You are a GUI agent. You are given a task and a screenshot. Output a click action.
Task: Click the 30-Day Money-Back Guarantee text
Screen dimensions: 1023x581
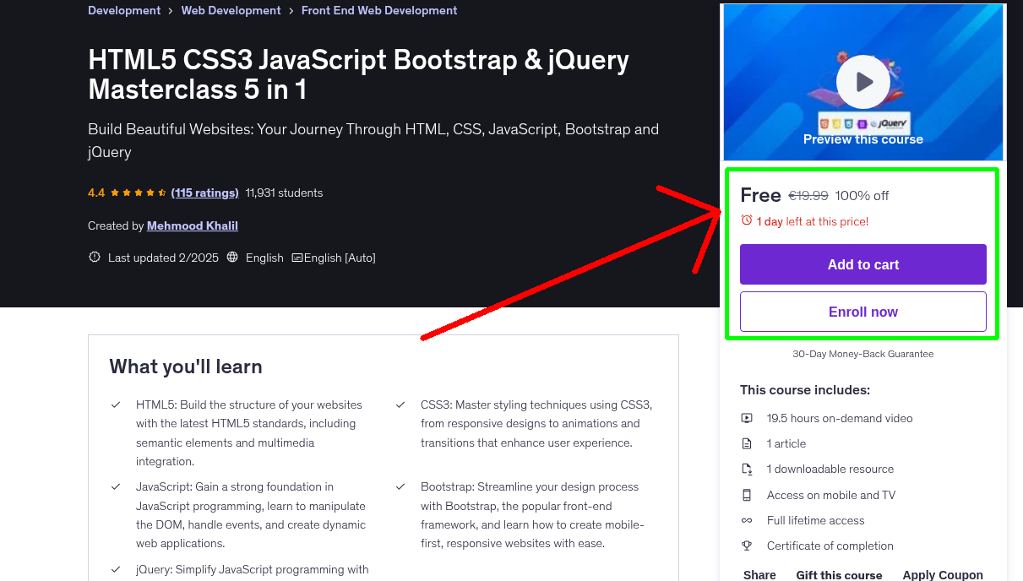click(862, 354)
